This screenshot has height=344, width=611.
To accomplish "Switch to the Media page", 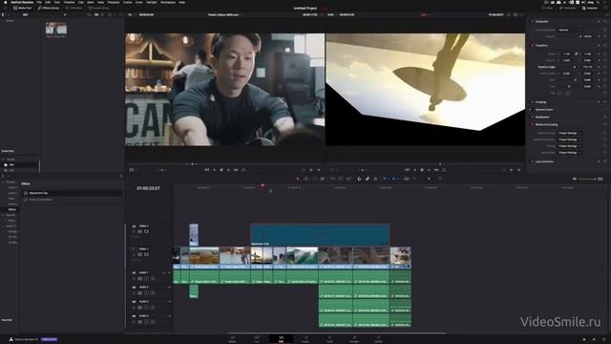I will tap(233, 338).
